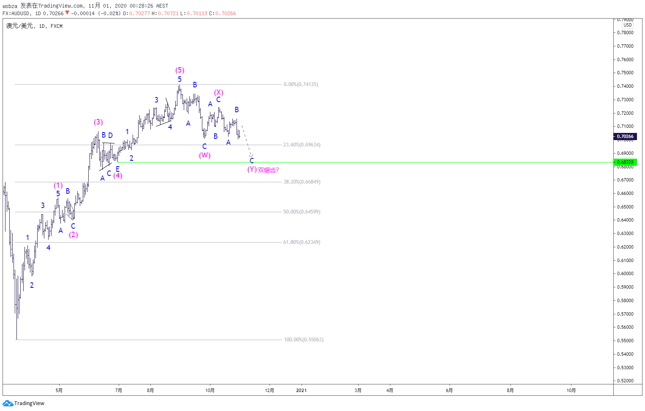This screenshot has width=645, height=411.
Task: Select the FX:AUDUSD symbol text
Action: 16,14
